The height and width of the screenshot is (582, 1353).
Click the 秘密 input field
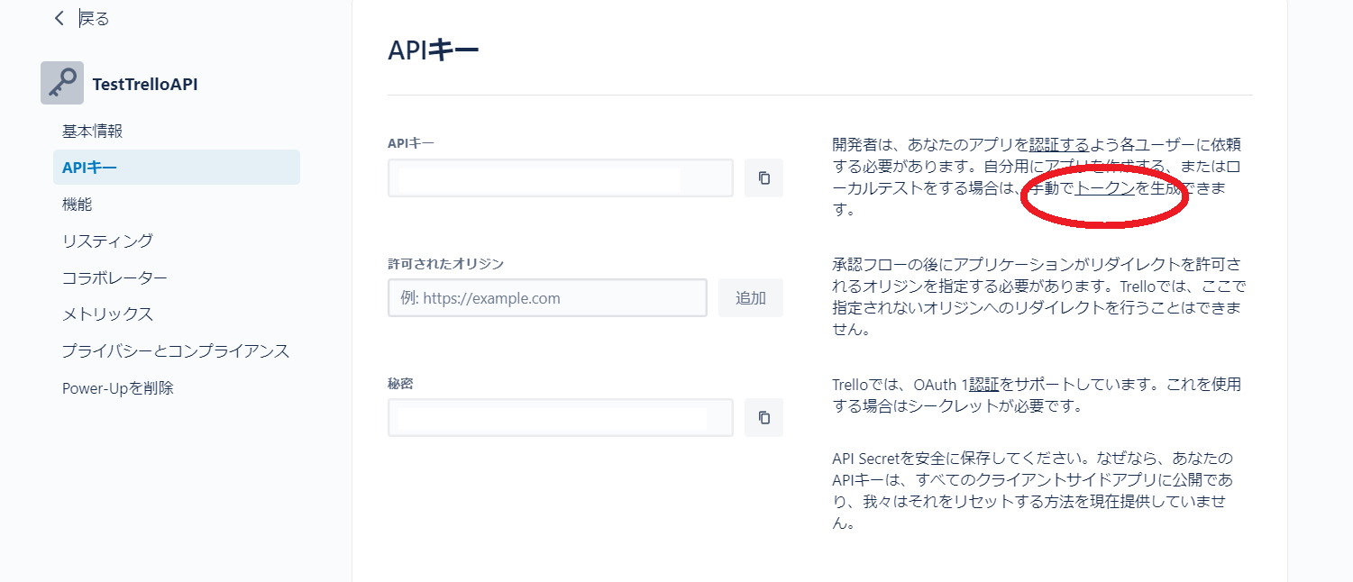pos(559,417)
